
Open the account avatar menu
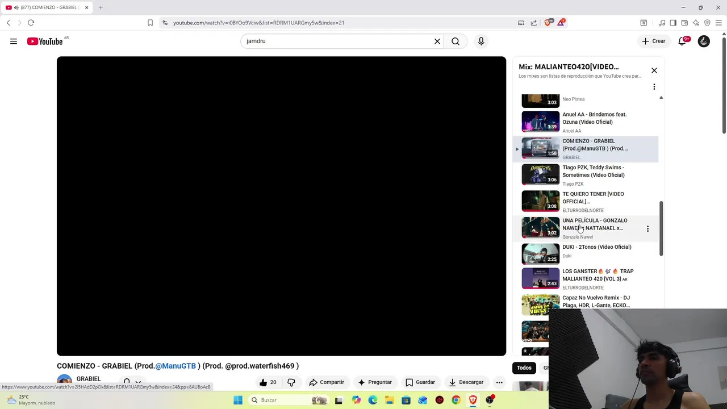[704, 41]
